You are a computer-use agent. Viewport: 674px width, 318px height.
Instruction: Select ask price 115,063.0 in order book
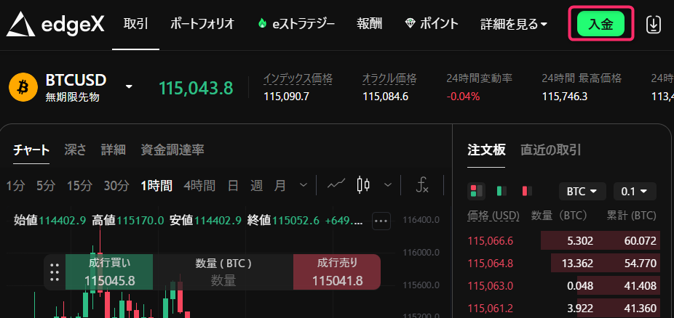[491, 285]
